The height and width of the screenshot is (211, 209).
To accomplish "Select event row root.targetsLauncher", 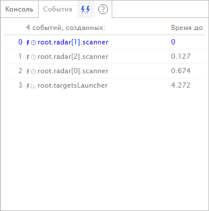I will 104,85.
